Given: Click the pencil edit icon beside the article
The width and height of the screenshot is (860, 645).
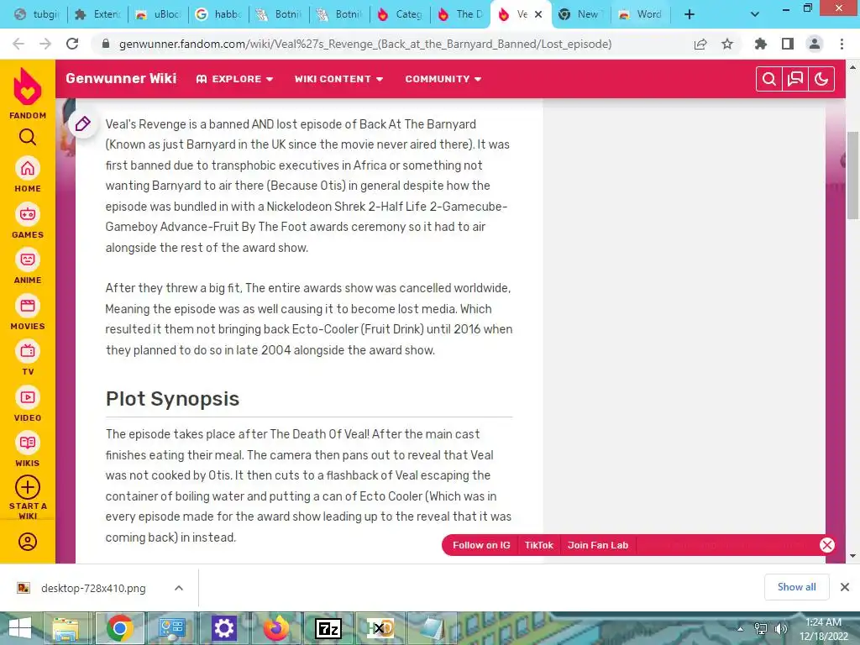Looking at the screenshot, I should coord(83,124).
